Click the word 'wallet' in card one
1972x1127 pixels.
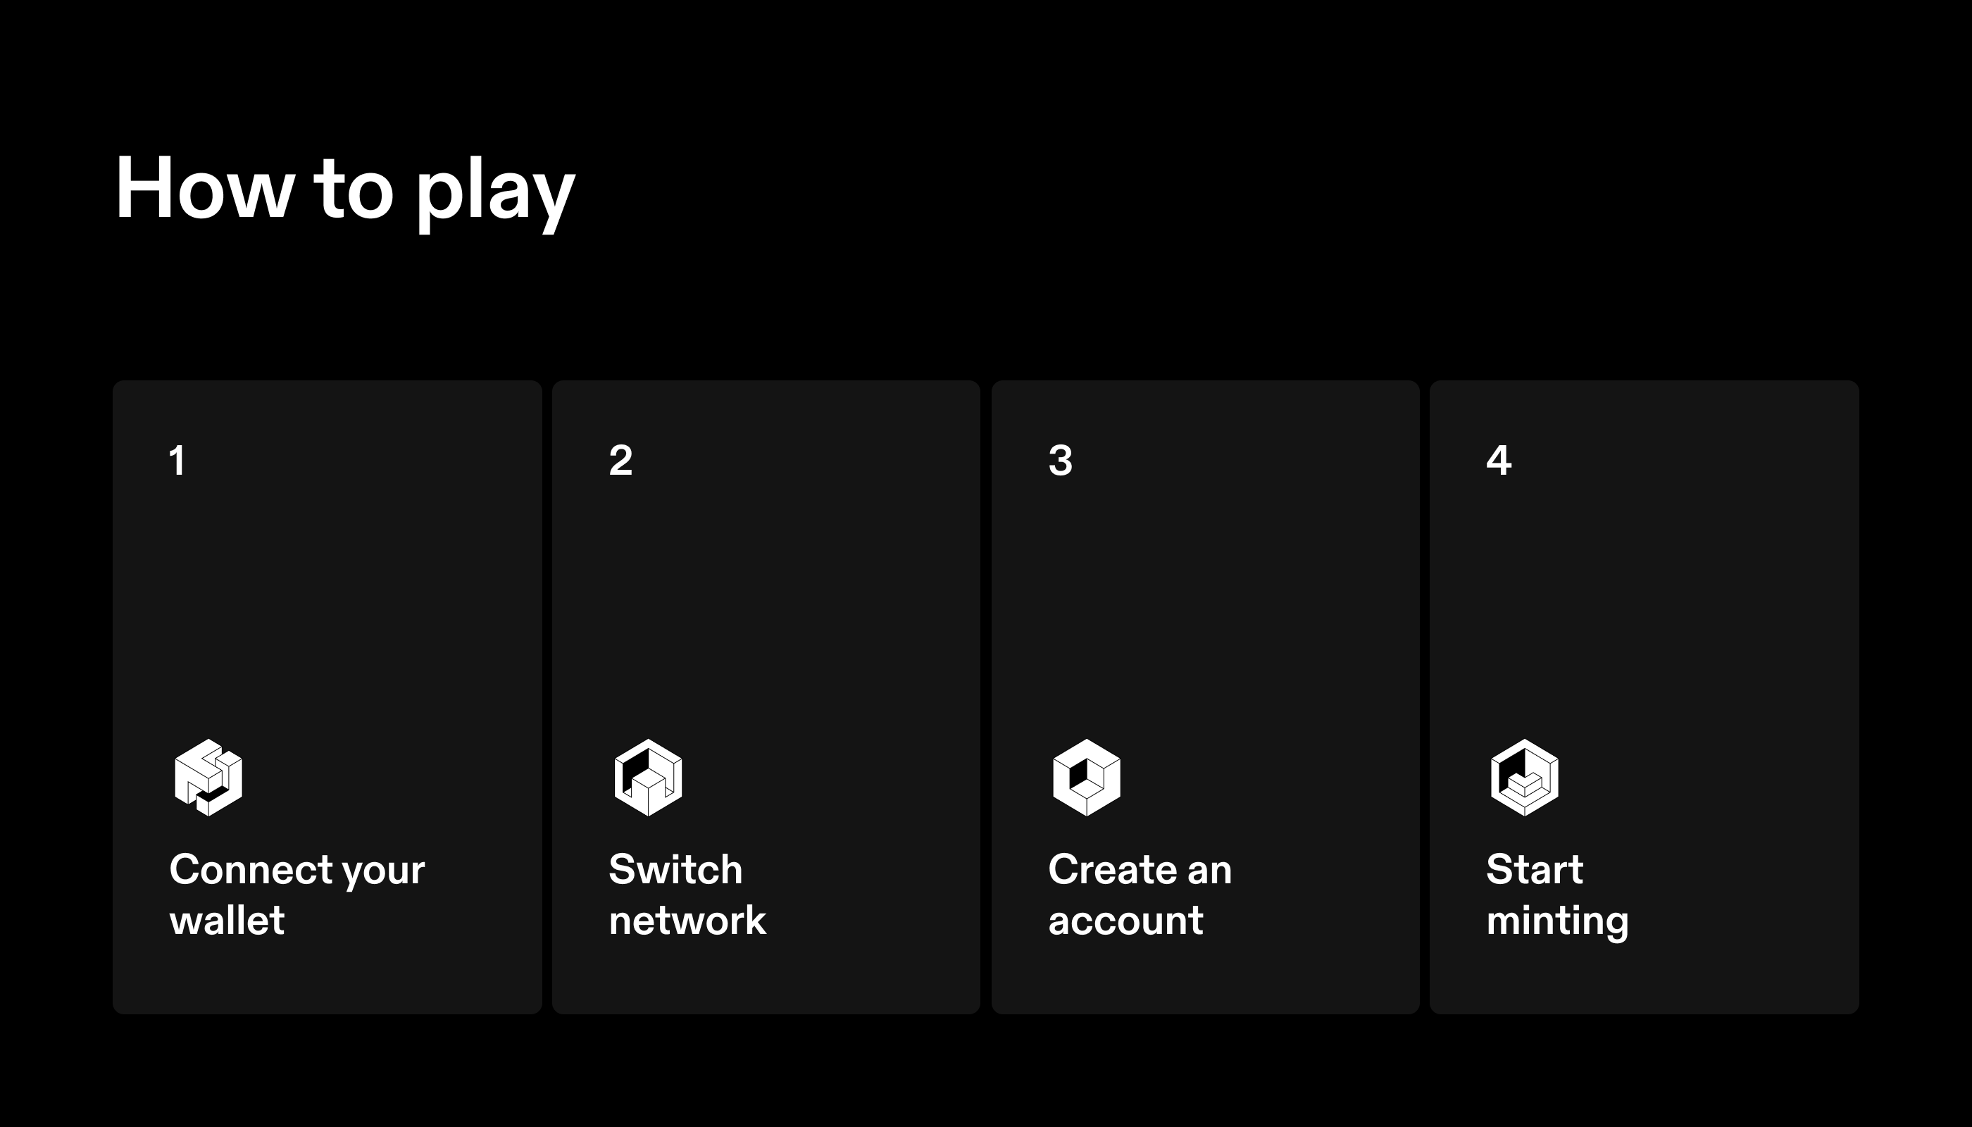pos(227,921)
